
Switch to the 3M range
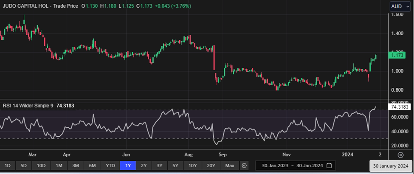coord(76,166)
